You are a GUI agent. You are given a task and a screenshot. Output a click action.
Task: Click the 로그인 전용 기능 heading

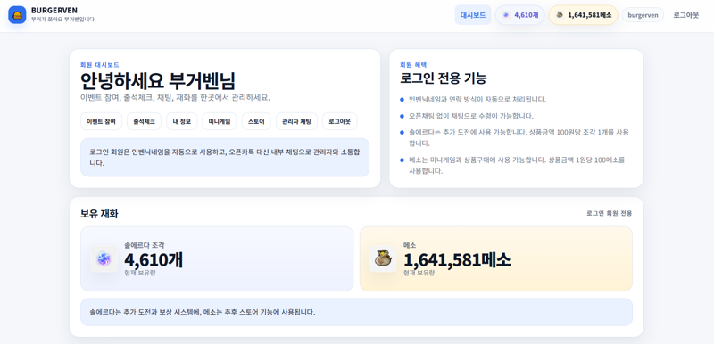pyautogui.click(x=443, y=78)
